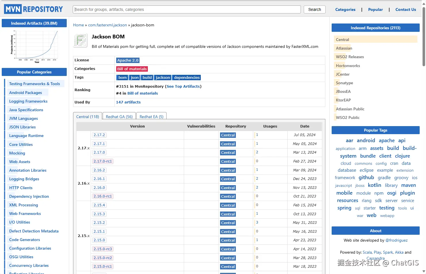Screen dimensions: 426x274
Task: Open version 2.16.0-rc1
Action: [103, 196]
